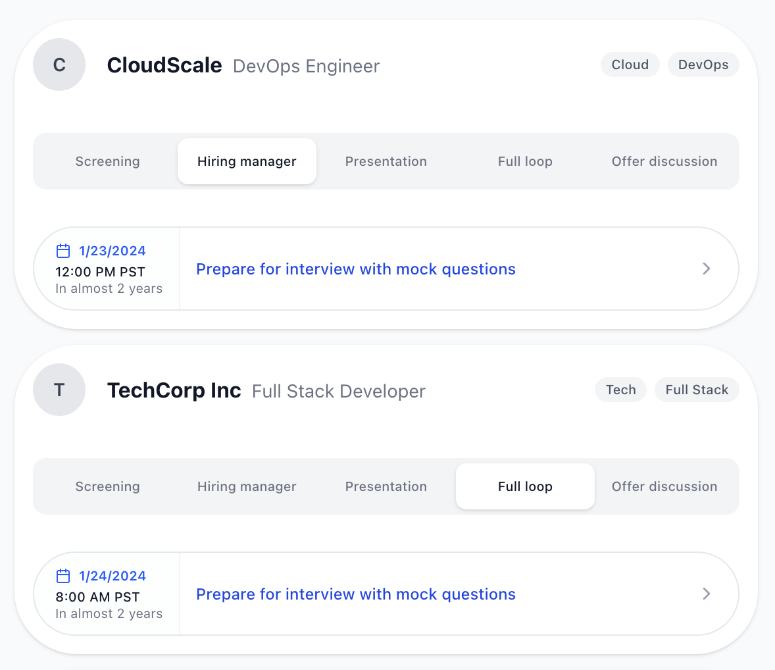Image resolution: width=775 pixels, height=670 pixels.
Task: Open Offer discussion stage for TechCorp
Action: (664, 486)
